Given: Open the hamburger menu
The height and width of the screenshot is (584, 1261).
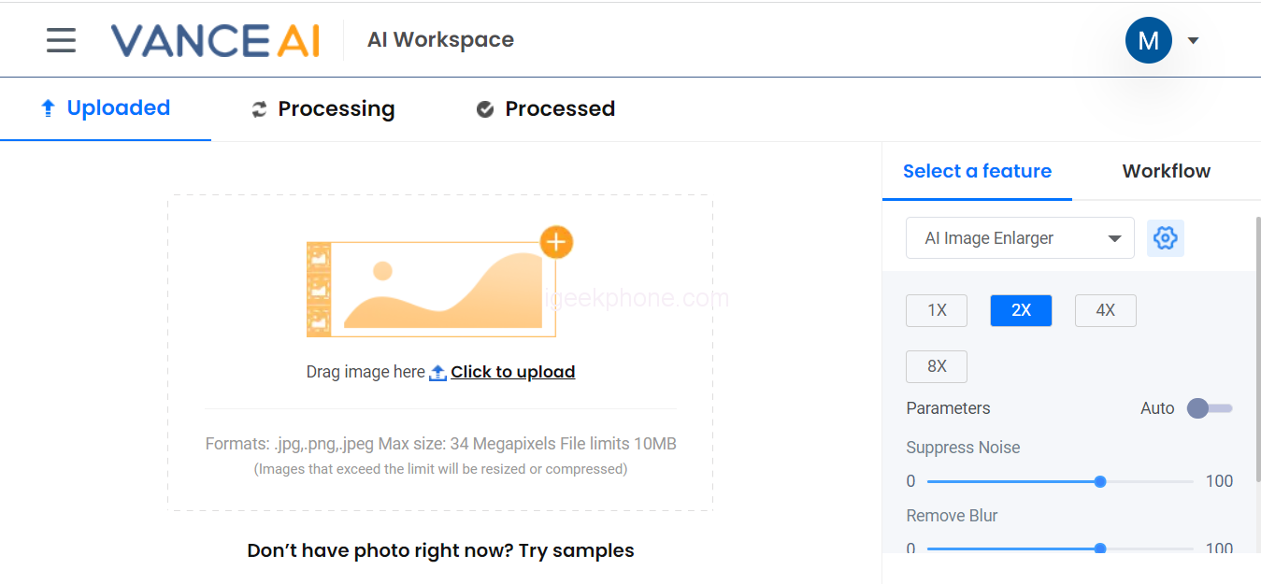Looking at the screenshot, I should click(61, 40).
